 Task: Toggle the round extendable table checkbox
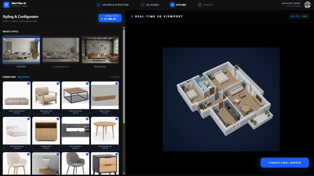pos(117,119)
